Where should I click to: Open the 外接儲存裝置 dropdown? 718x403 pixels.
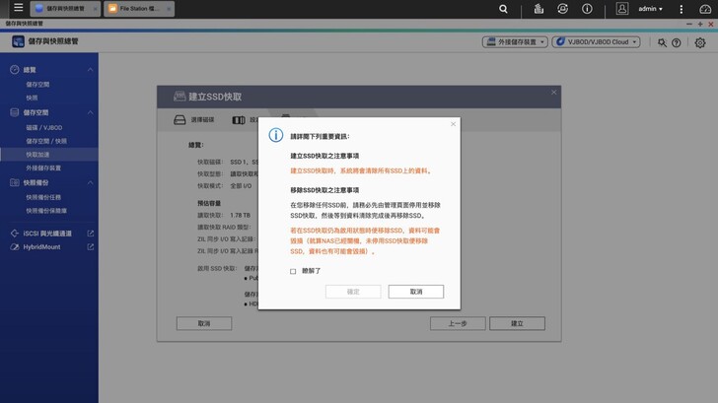(514, 42)
